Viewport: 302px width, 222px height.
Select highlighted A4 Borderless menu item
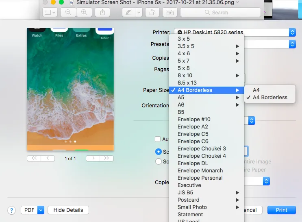206,90
